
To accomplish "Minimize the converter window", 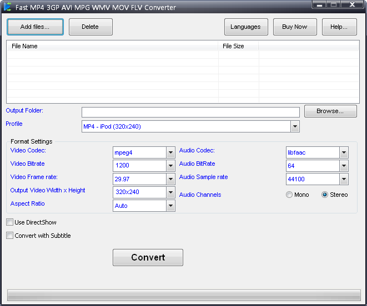I will pyautogui.click(x=319, y=4).
